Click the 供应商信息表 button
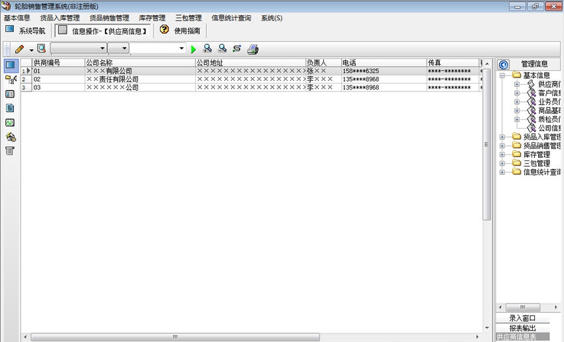 click(x=522, y=337)
